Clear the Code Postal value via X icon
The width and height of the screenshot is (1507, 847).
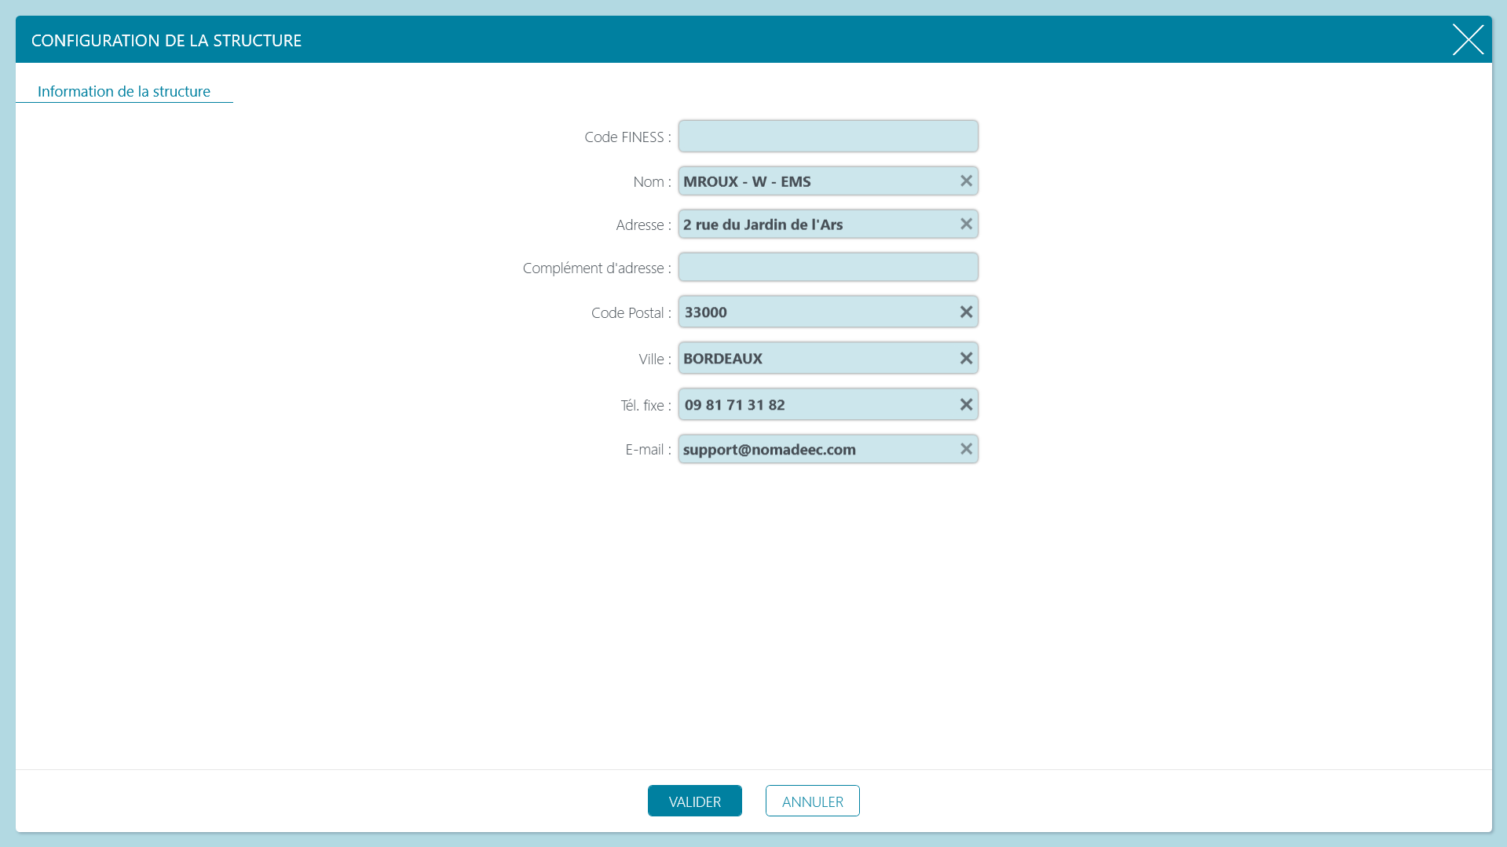click(966, 312)
